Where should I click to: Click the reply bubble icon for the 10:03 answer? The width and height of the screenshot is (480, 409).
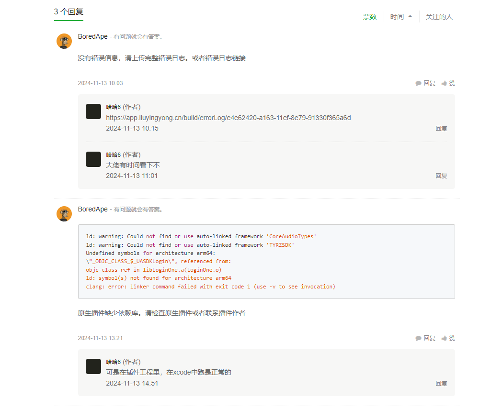[419, 83]
